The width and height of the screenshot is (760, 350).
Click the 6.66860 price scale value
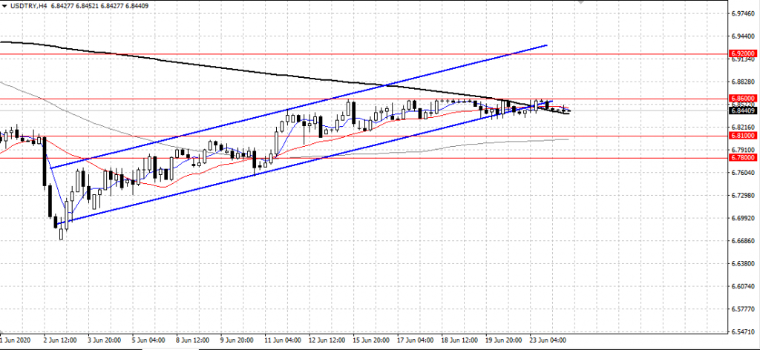tap(743, 241)
